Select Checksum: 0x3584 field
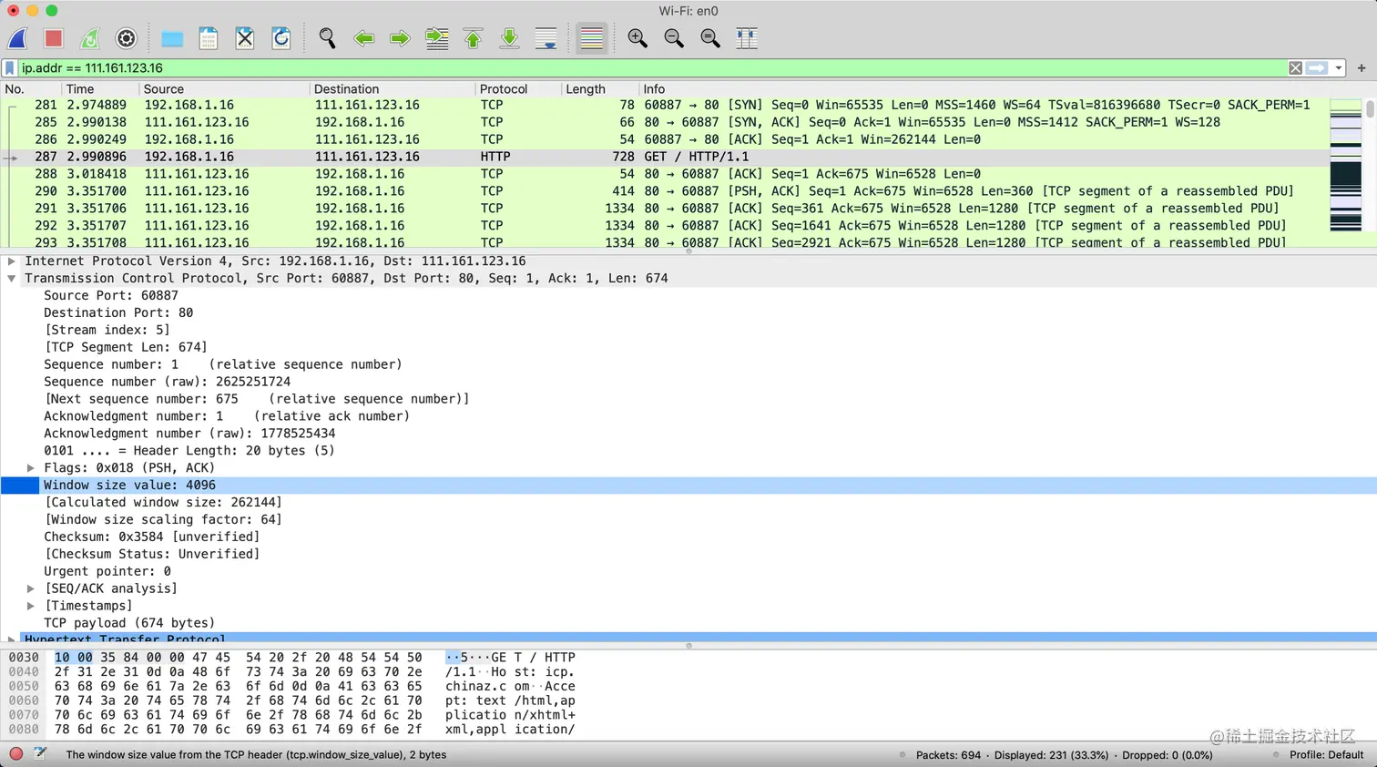Image resolution: width=1377 pixels, height=767 pixels. [152, 537]
